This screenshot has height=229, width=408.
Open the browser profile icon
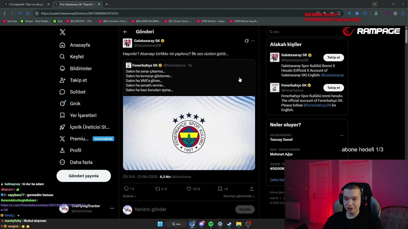[395, 13]
